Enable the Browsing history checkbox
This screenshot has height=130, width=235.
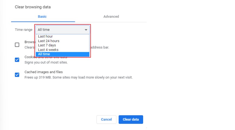click(17, 45)
